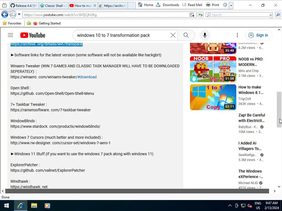Click the browser Forward arrow button
Image resolution: width=282 pixels, height=211 pixels.
(x=13, y=15)
